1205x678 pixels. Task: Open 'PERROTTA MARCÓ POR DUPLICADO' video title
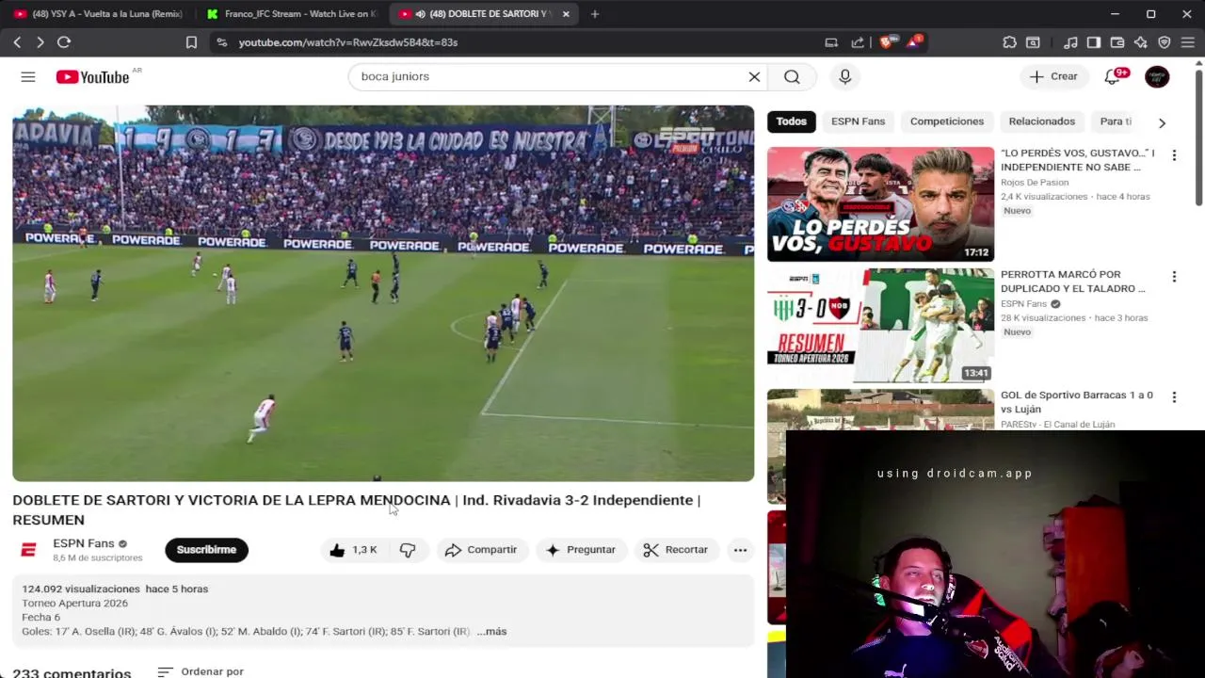(x=1073, y=282)
